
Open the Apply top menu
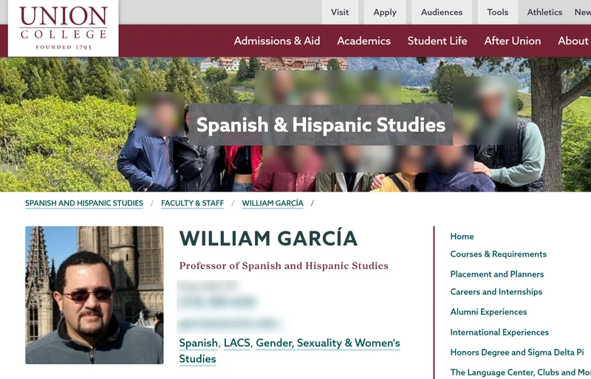[384, 12]
